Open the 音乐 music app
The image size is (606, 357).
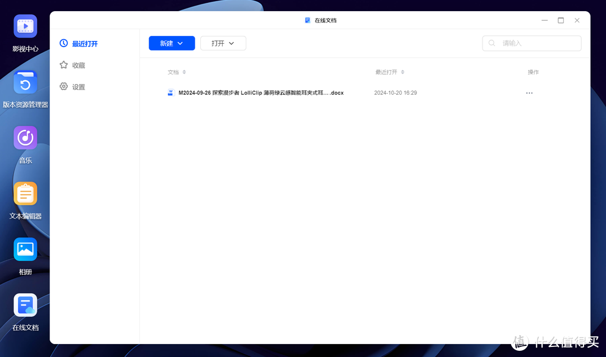(25, 137)
